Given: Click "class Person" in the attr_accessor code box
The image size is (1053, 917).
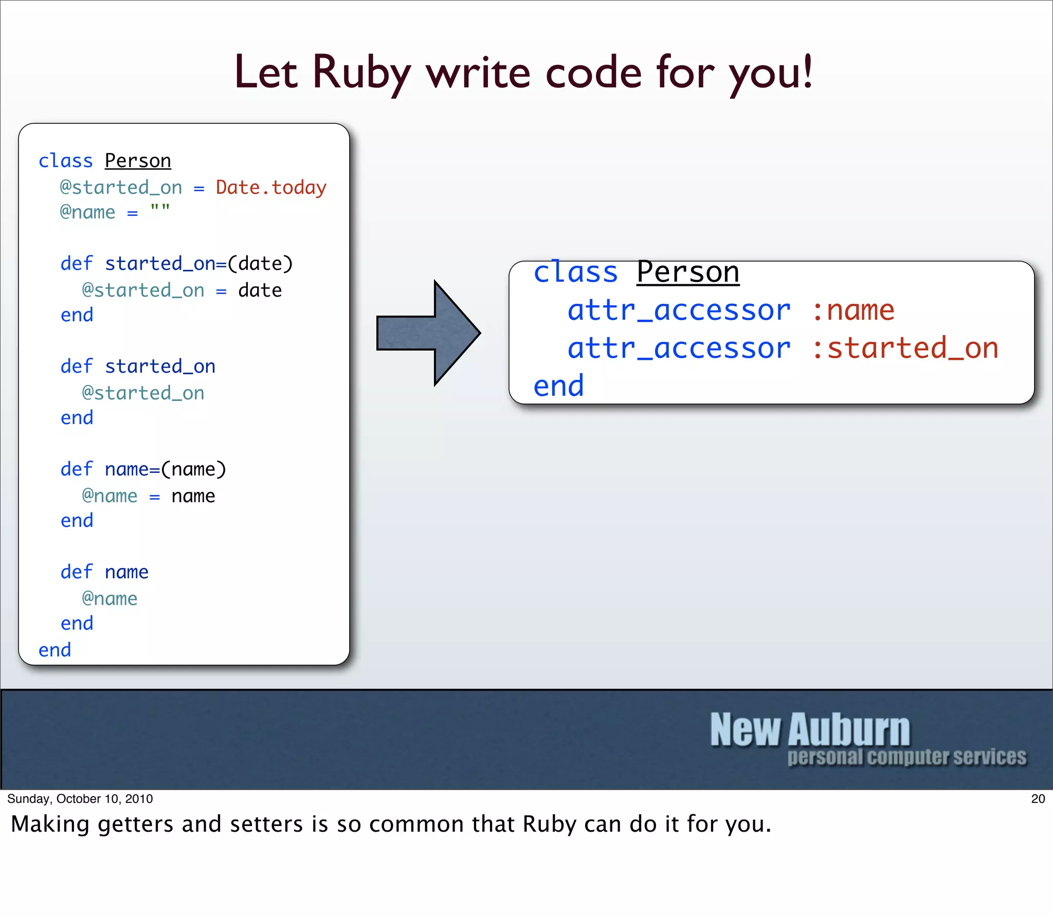Looking at the screenshot, I should coord(636,272).
